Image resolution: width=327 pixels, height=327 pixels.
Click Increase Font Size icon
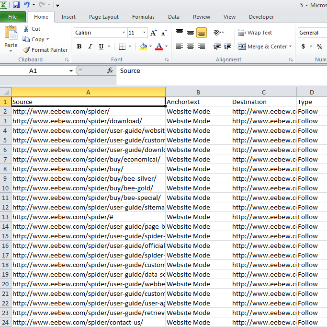pyautogui.click(x=154, y=33)
